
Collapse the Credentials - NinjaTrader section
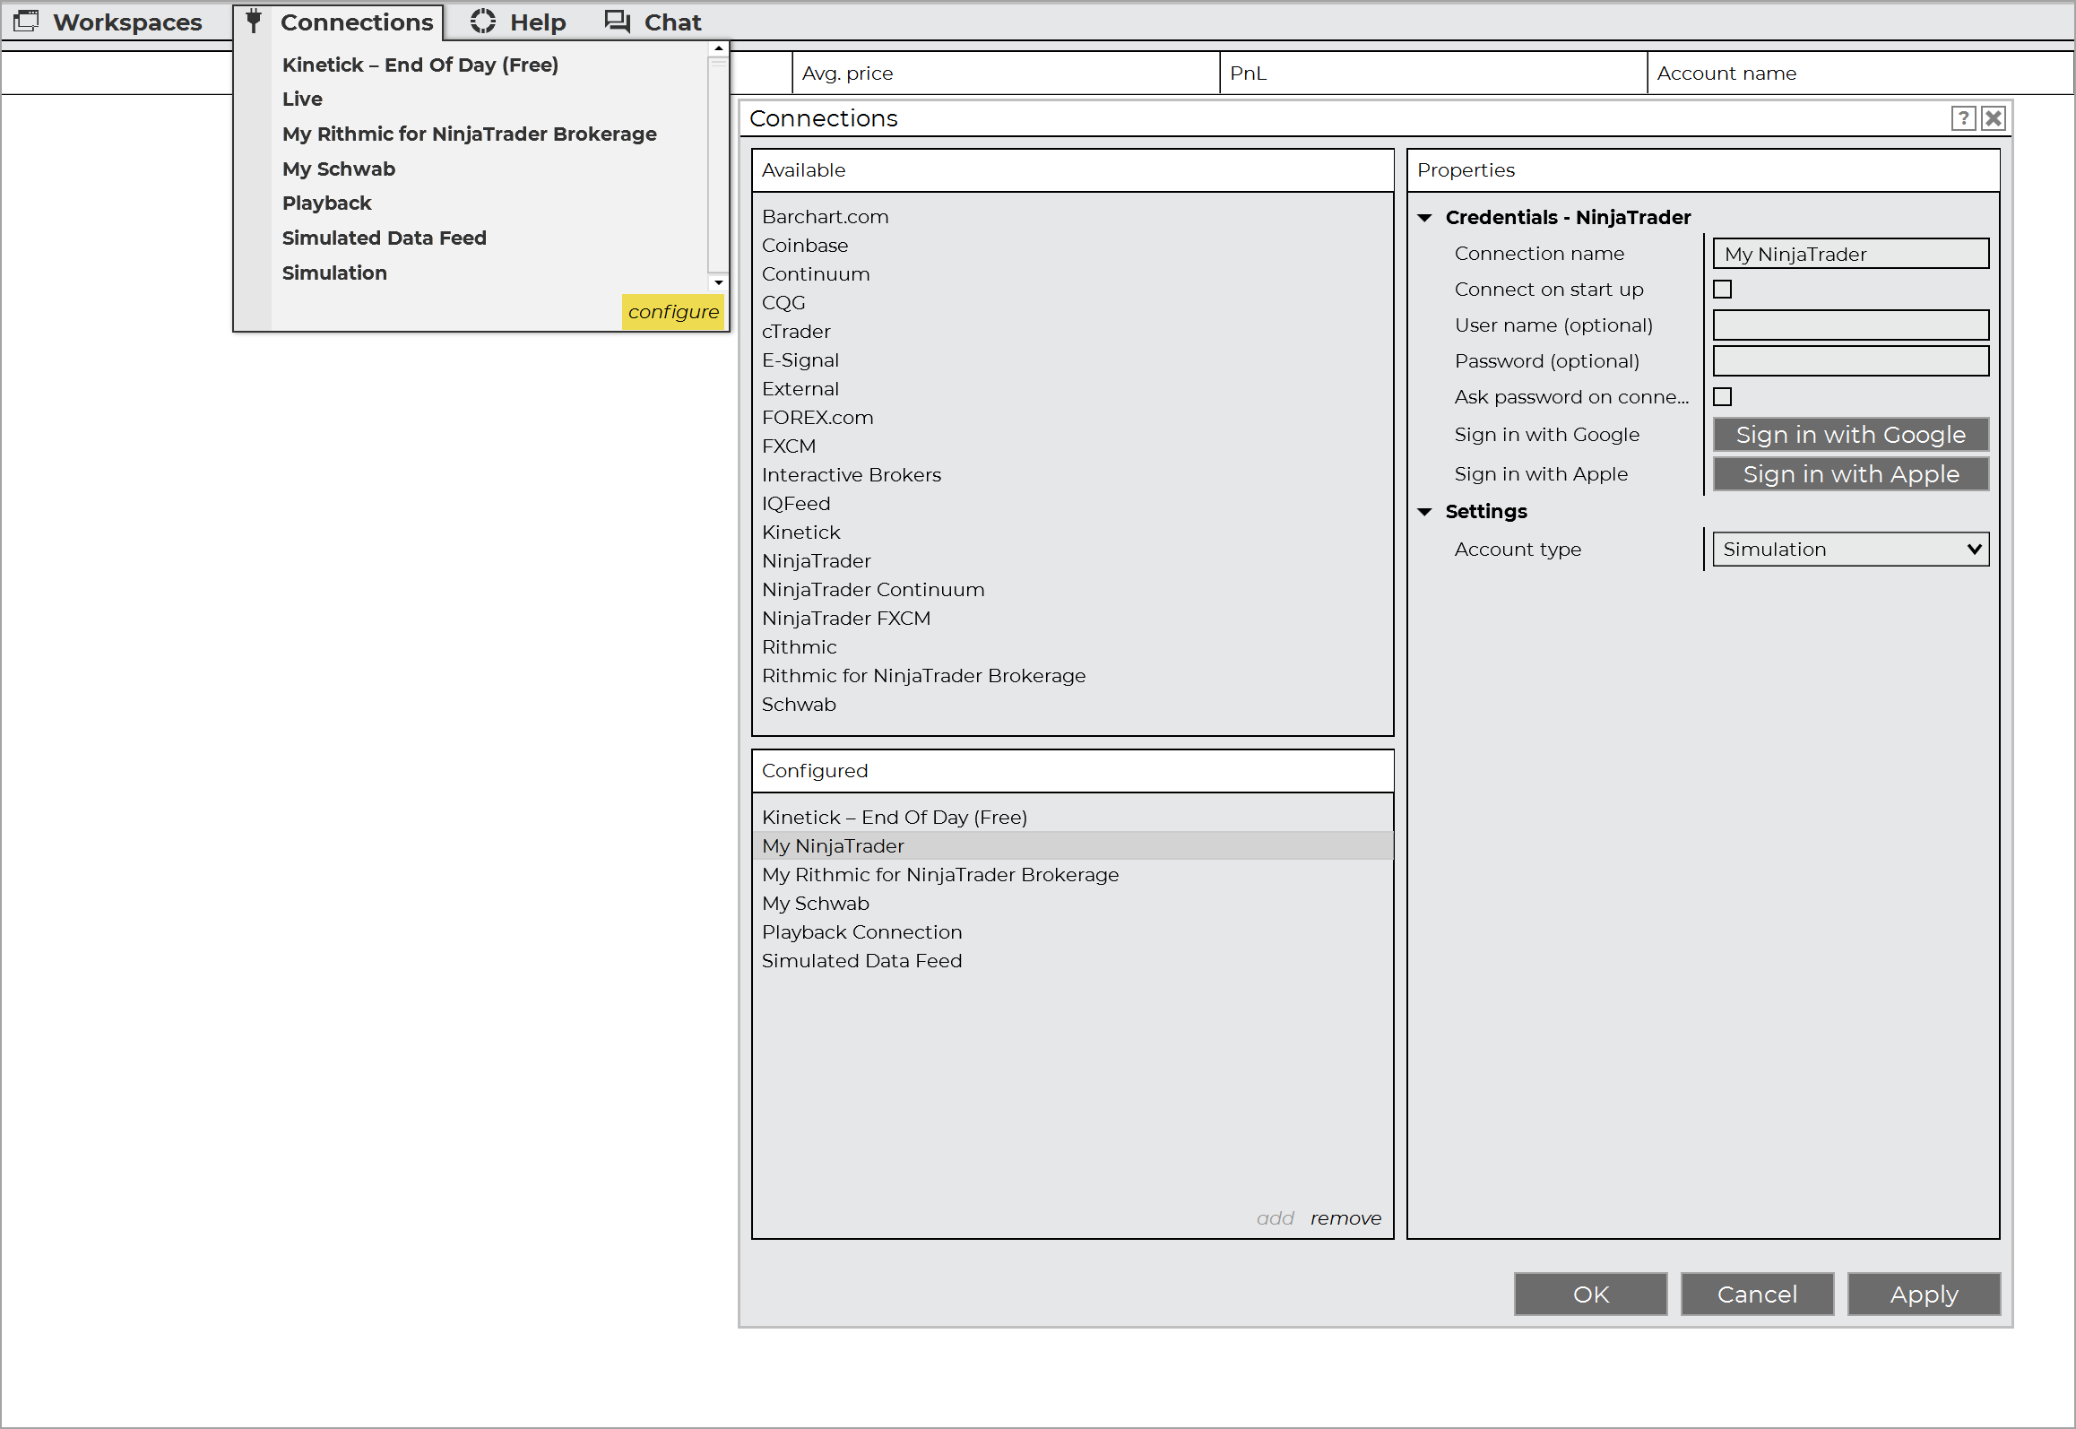pyautogui.click(x=1426, y=217)
